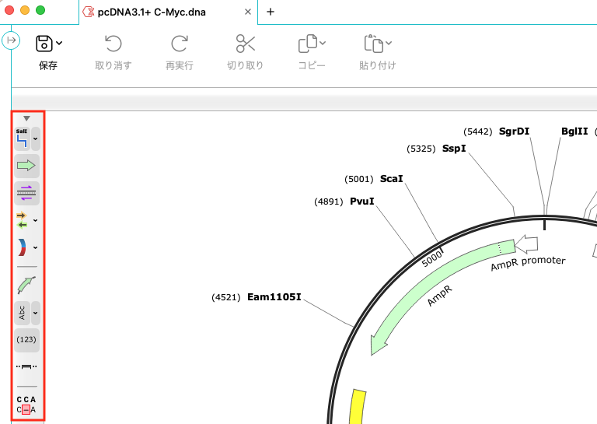
Task: Open the Save options dropdown arrow
Action: pos(59,43)
